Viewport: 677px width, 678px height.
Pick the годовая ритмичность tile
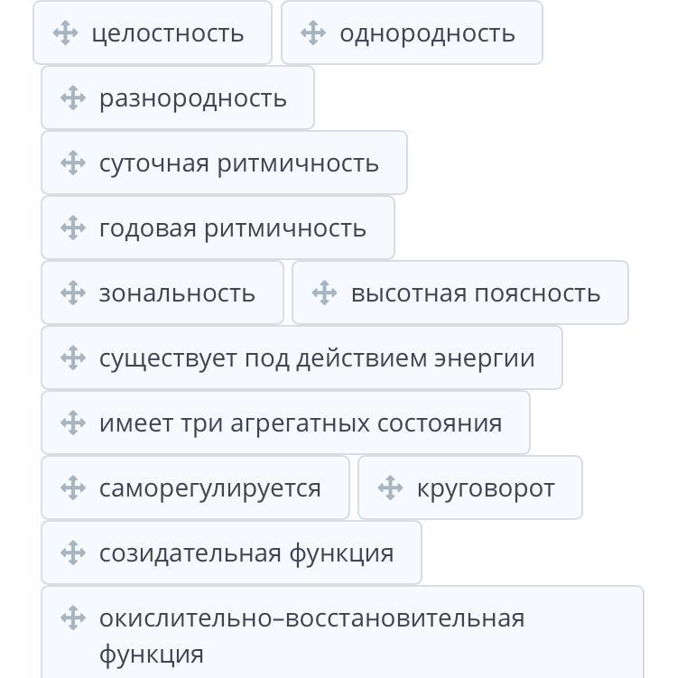coord(232,228)
